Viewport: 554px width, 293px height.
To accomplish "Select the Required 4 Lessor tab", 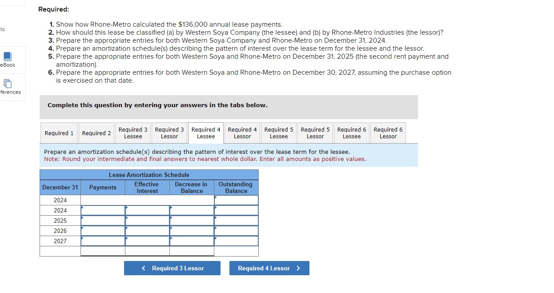I will [242, 133].
